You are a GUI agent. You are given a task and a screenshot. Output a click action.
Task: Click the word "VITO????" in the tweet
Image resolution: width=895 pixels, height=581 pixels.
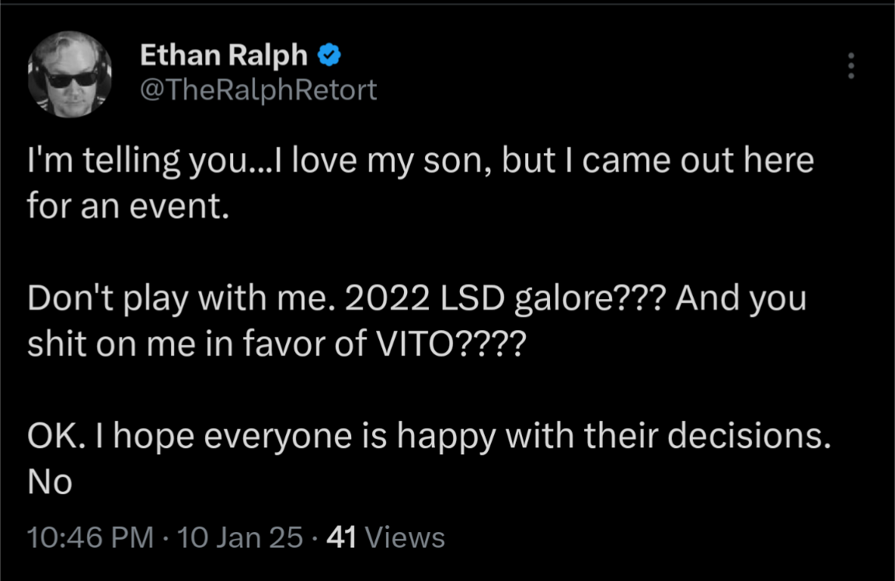(451, 344)
